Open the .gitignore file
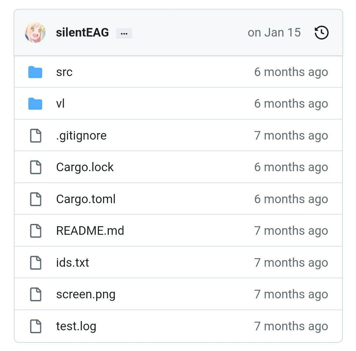The height and width of the screenshot is (351, 356). [81, 136]
